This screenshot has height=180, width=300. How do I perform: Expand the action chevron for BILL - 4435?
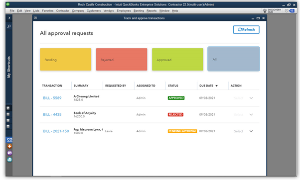click(251, 114)
